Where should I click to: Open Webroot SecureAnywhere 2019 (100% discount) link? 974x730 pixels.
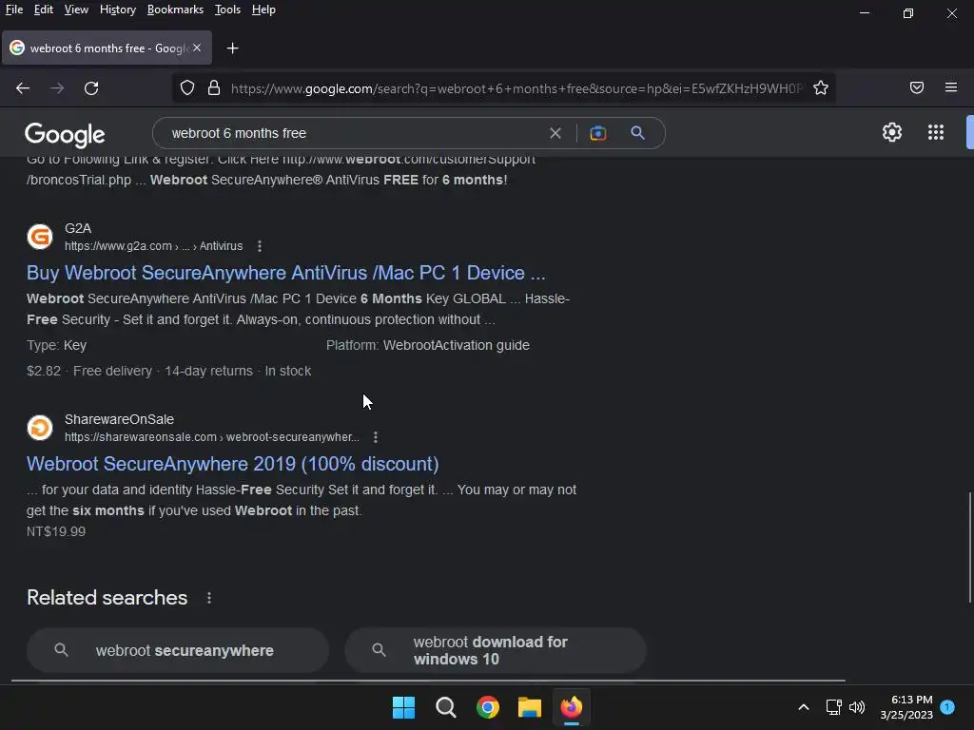click(x=232, y=464)
